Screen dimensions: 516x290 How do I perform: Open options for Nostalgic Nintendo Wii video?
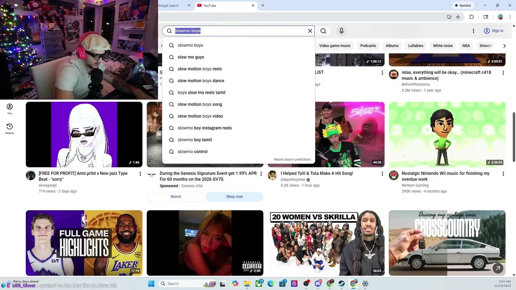503,174
